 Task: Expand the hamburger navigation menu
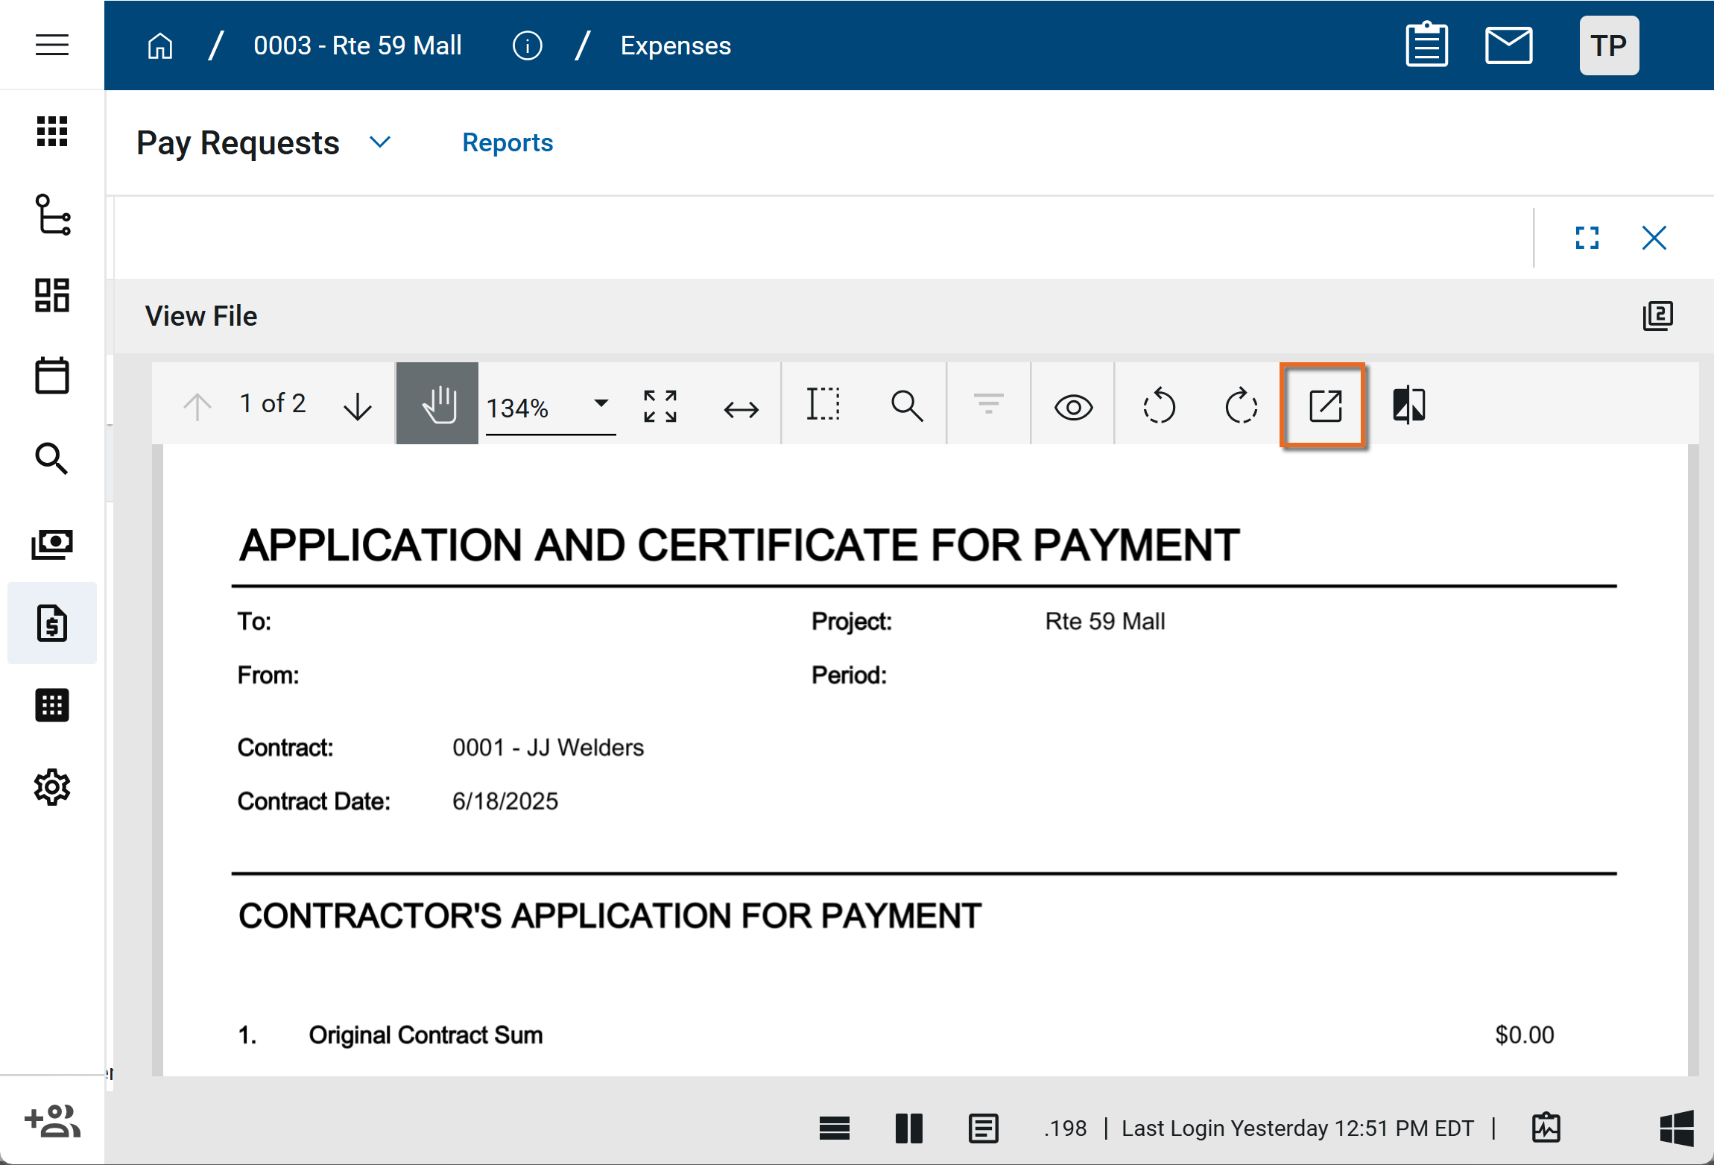[x=52, y=45]
